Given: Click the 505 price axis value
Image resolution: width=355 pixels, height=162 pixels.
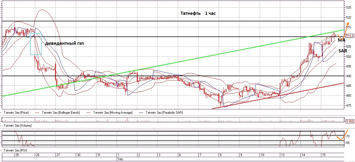Looking at the screenshot, I should 349,47.
